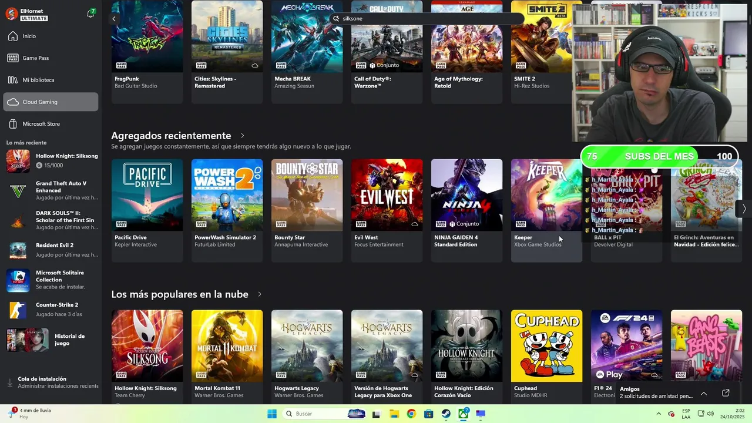Open the ESP LAA language indicator
Screen dimensions: 752x423
(x=686, y=414)
